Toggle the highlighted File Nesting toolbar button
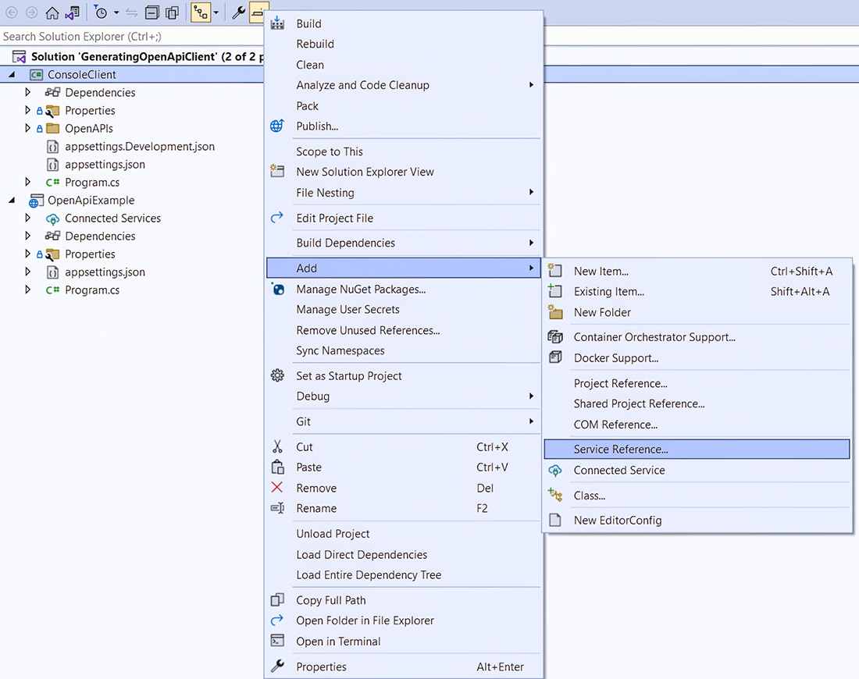Screen dimensions: 859x679 click(x=201, y=12)
